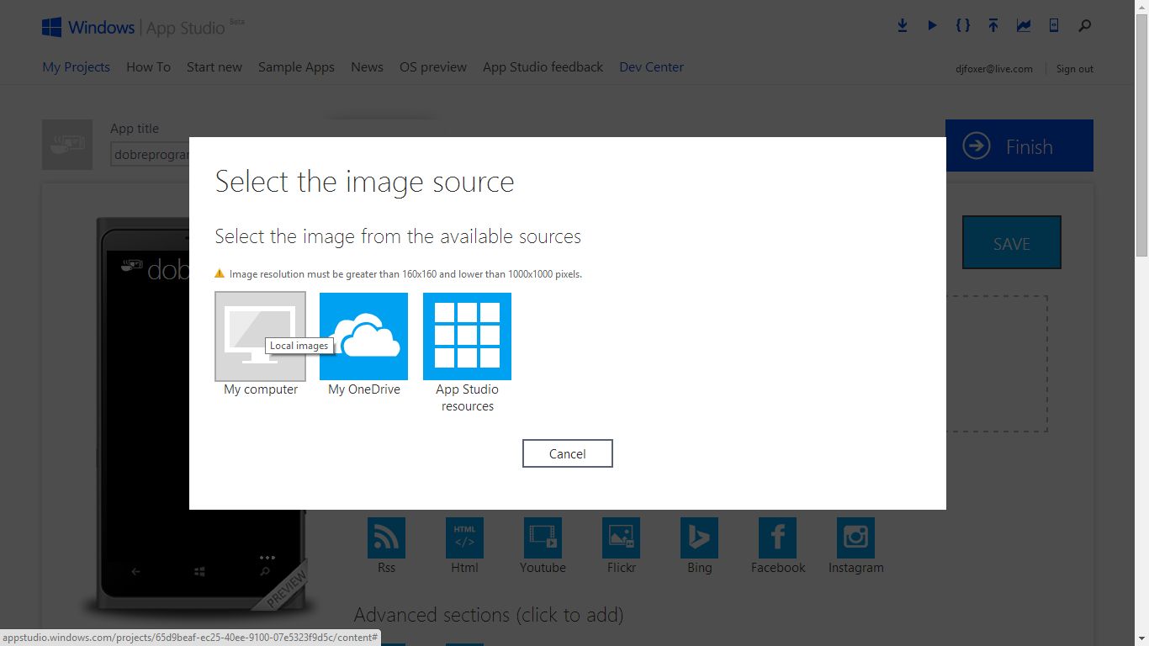Add a Facebook section icon

click(x=777, y=537)
